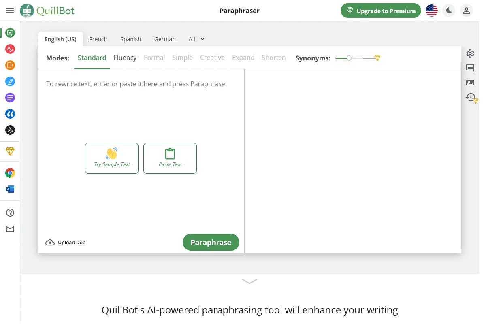486x324 pixels.
Task: Switch to the German language tab
Action: (x=165, y=39)
